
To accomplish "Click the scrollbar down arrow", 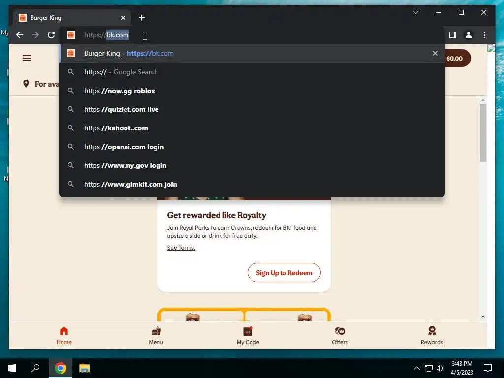I will coord(483,317).
